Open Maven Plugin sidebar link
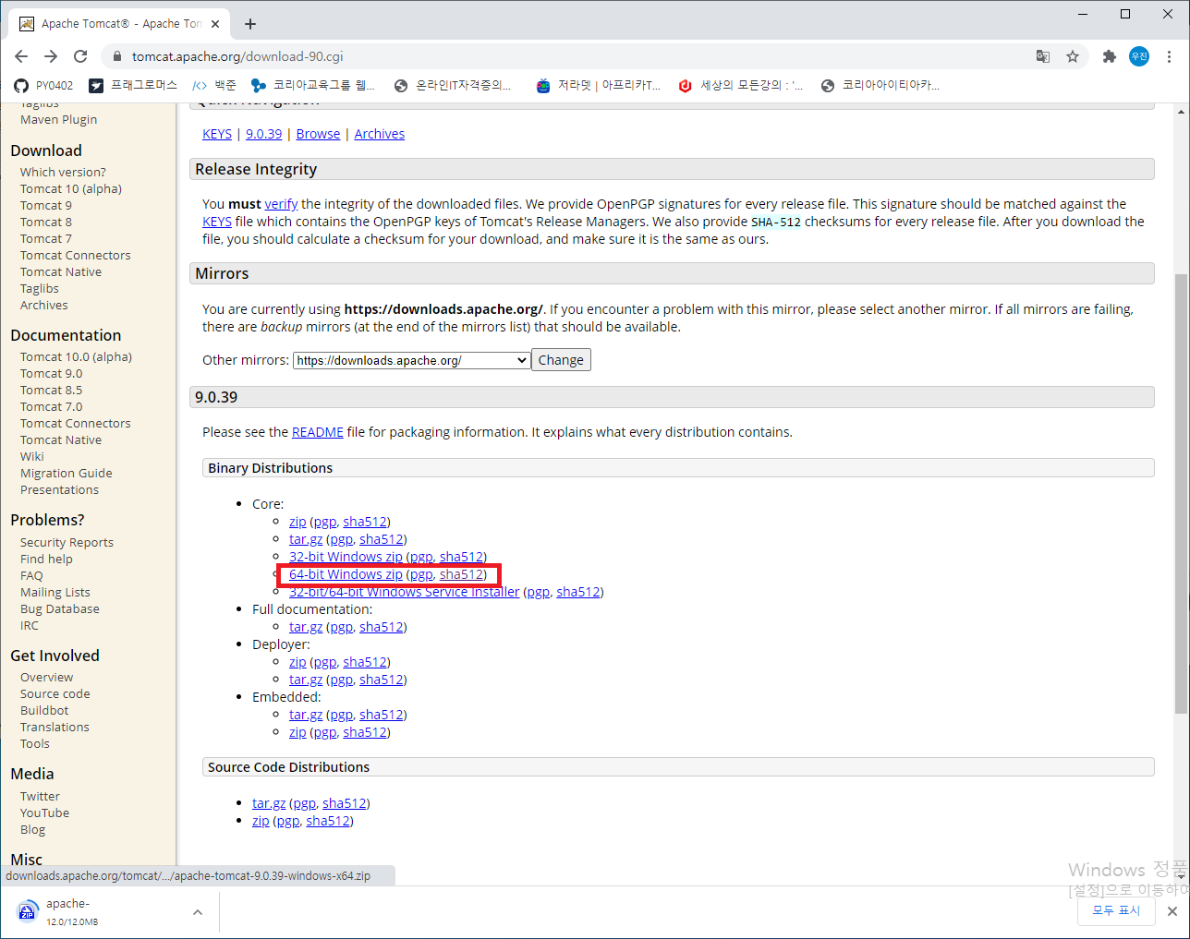 [x=58, y=119]
